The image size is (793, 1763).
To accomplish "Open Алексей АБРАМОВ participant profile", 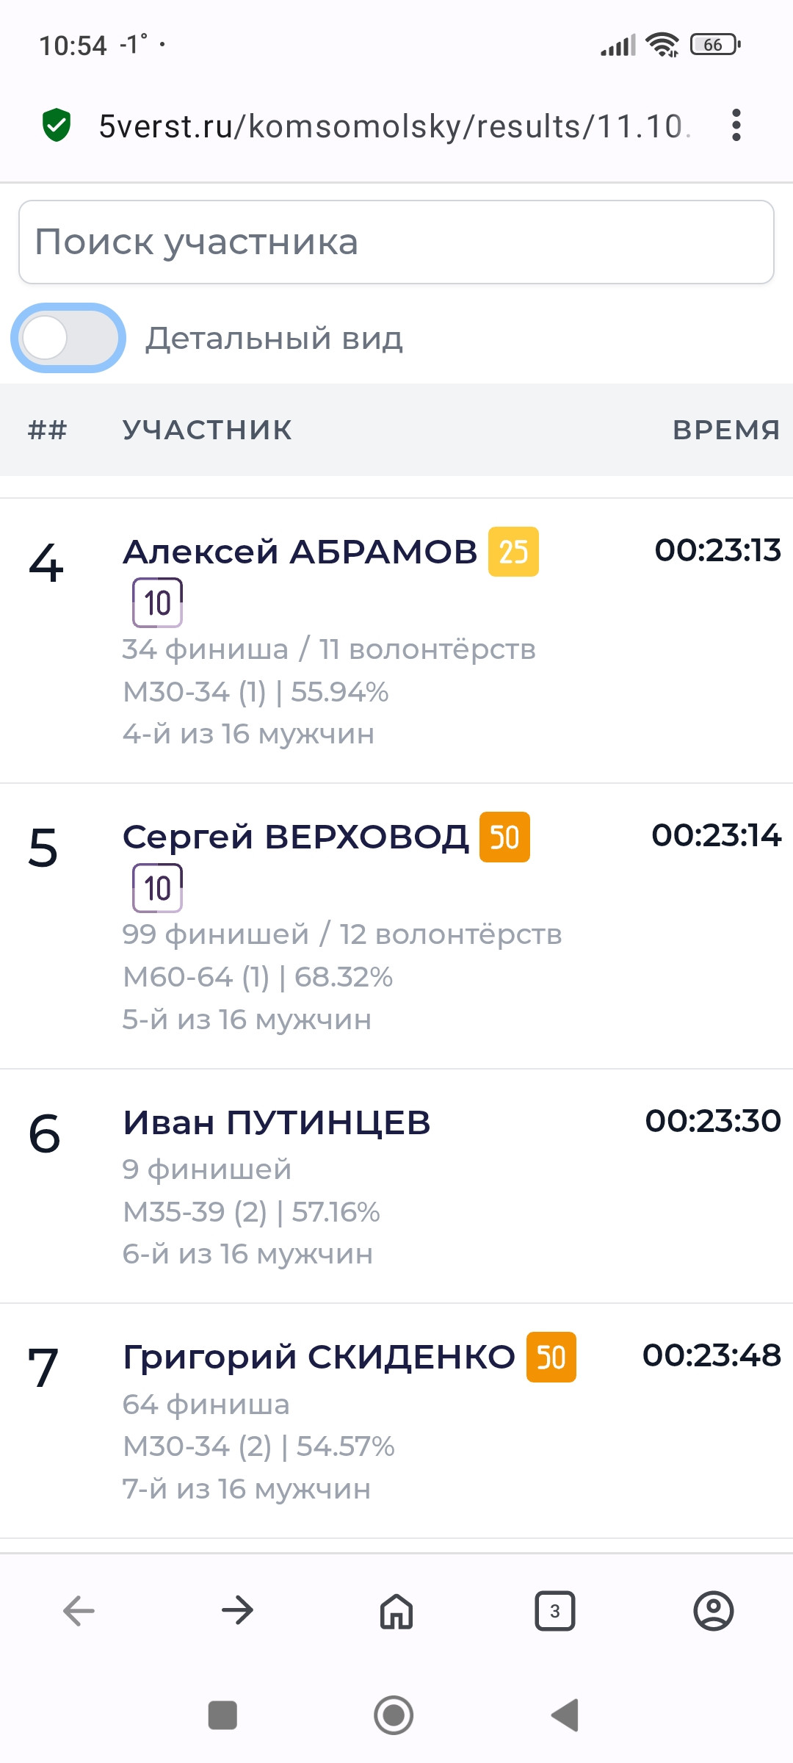I will (300, 552).
